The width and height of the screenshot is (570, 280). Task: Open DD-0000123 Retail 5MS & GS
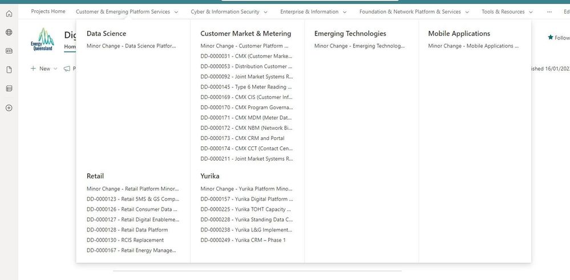click(x=133, y=199)
